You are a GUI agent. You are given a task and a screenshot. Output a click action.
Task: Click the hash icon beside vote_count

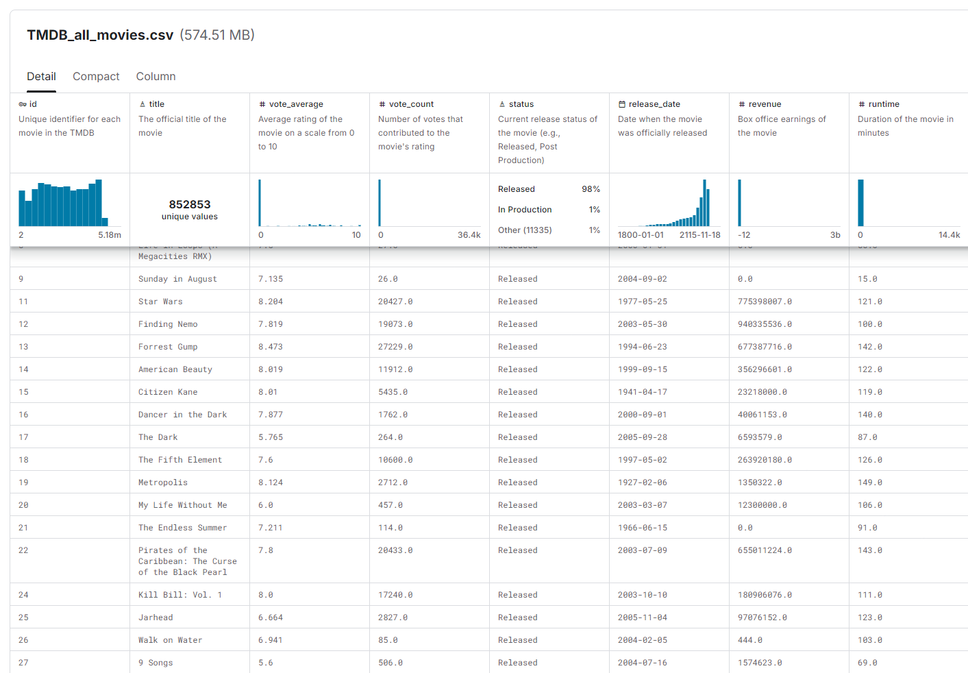pos(382,104)
